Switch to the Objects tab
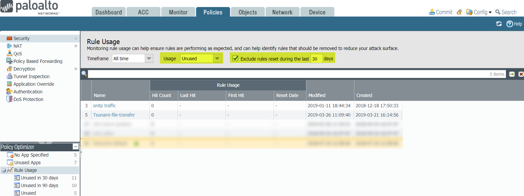The height and width of the screenshot is (196, 524). [248, 12]
